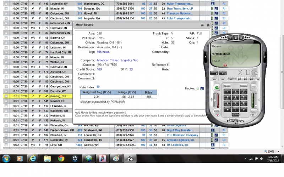Screen dimensions: 284x177
Task: Expand X-Lite right side drawer arrow
Action: pyautogui.click(x=265, y=57)
